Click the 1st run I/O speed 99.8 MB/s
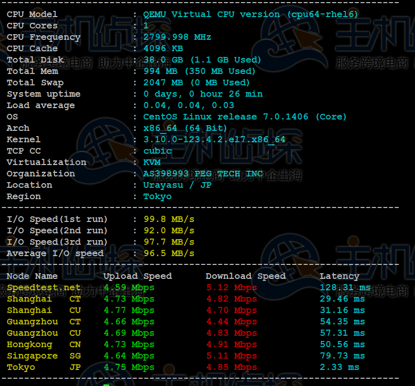Image resolution: width=415 pixels, height=386 pixels. pyautogui.click(x=169, y=219)
